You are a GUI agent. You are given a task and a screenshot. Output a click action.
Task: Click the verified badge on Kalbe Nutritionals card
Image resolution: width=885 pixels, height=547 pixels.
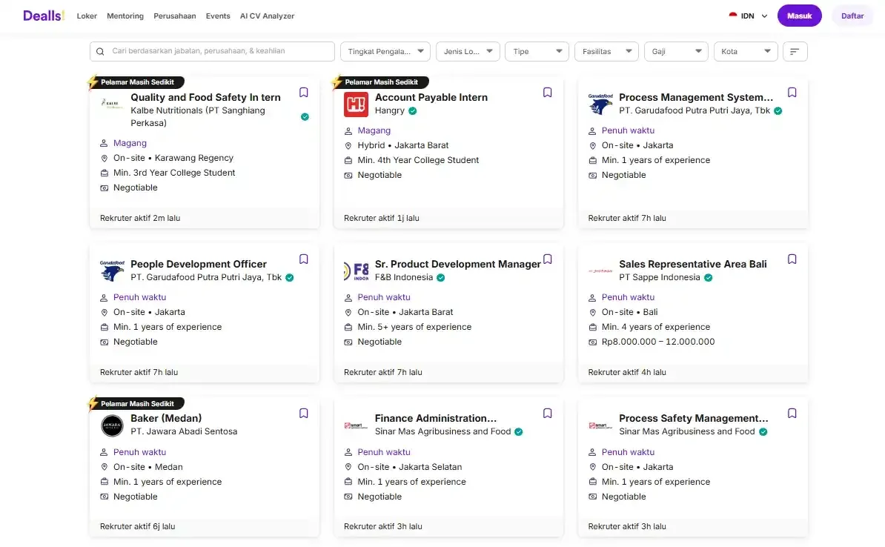point(305,117)
